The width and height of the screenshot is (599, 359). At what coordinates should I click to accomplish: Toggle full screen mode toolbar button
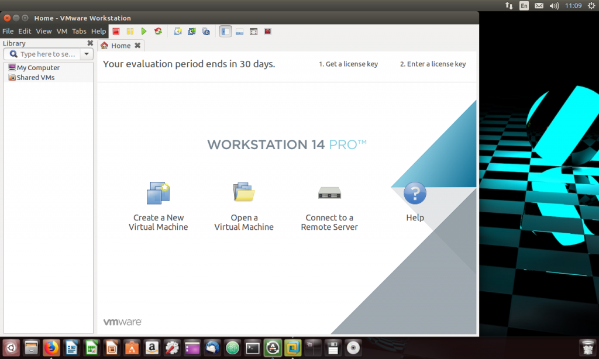tap(254, 31)
